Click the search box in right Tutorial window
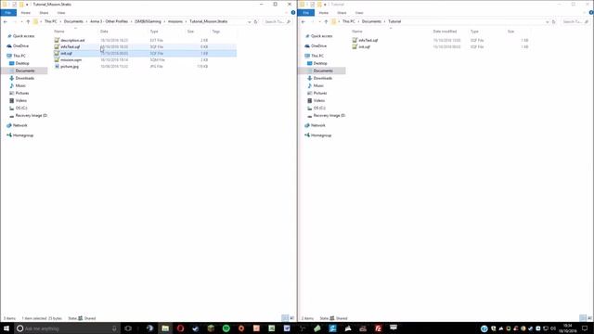Viewport: 594px width, 334px height. coord(575,22)
